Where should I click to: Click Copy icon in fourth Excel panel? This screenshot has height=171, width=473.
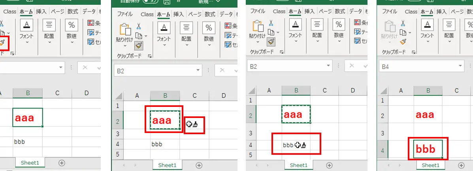402,32
